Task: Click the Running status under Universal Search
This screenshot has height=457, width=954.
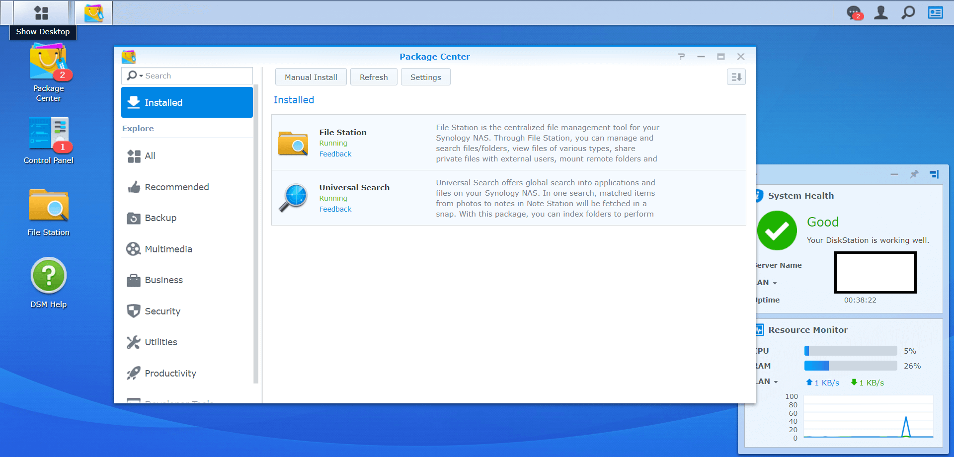Action: click(x=333, y=198)
